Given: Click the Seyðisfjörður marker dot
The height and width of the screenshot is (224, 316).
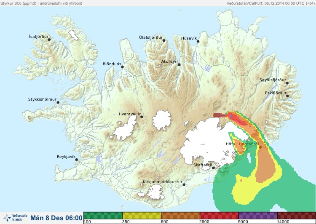Looking at the screenshot, I should [x=287, y=83].
